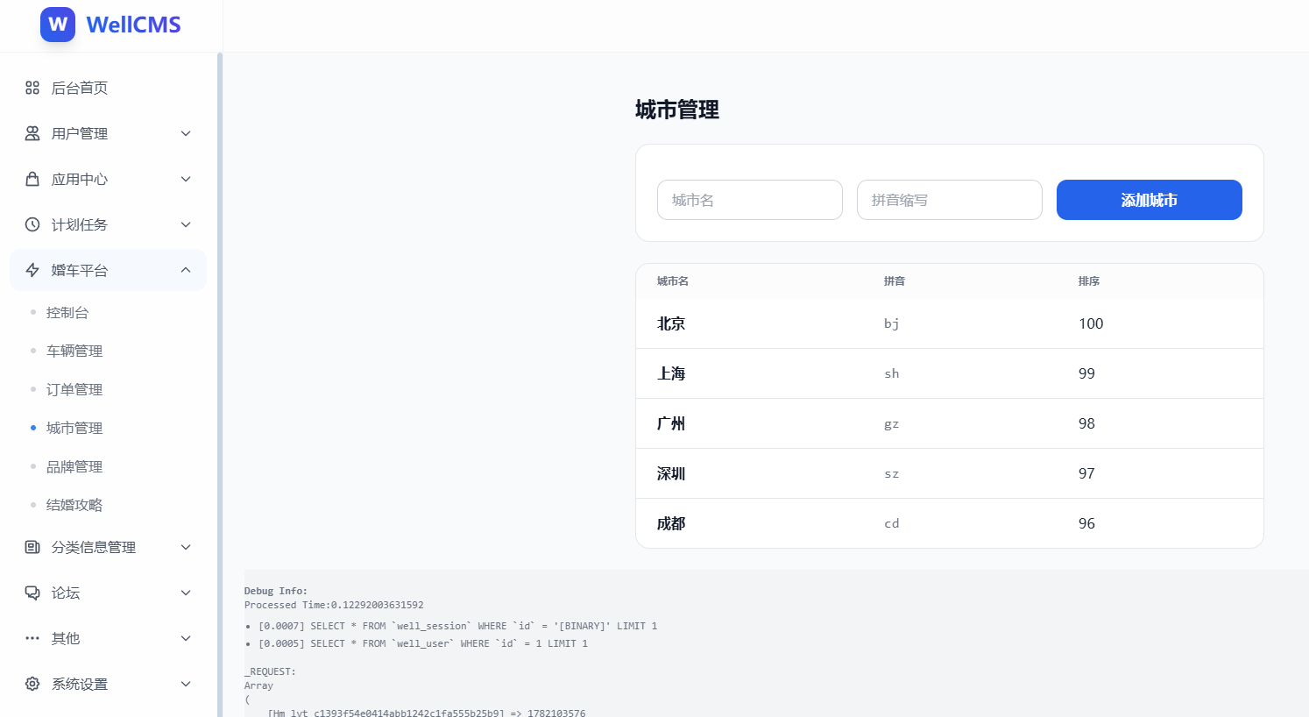Click the pinyin value sh
This screenshot has width=1309, height=717.
(891, 373)
